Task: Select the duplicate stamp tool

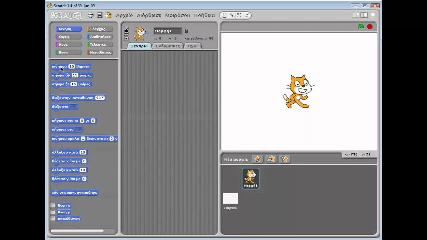Action: click(225, 15)
